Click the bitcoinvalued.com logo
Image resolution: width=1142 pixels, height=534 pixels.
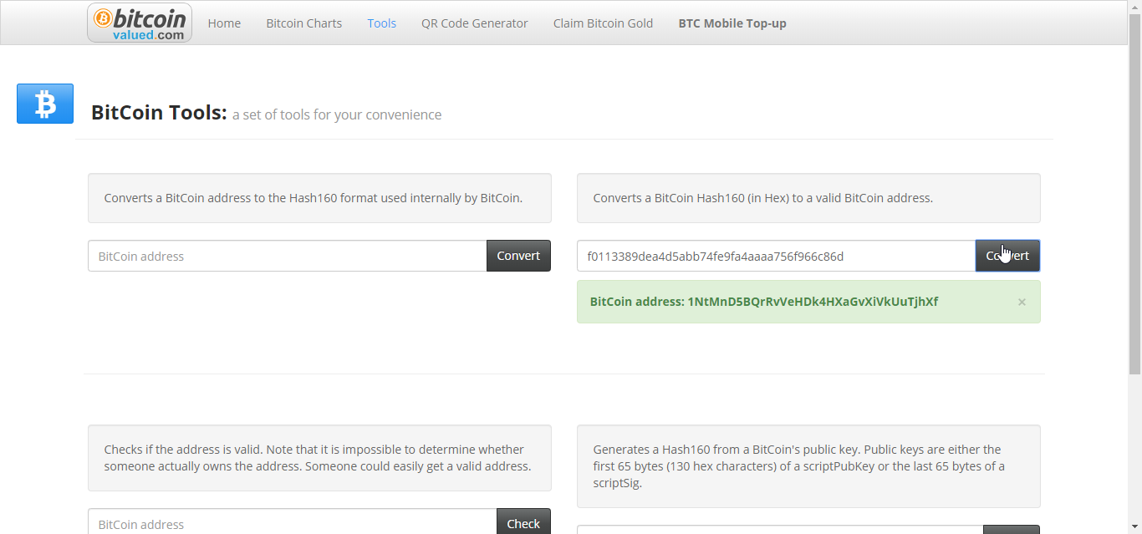[140, 23]
